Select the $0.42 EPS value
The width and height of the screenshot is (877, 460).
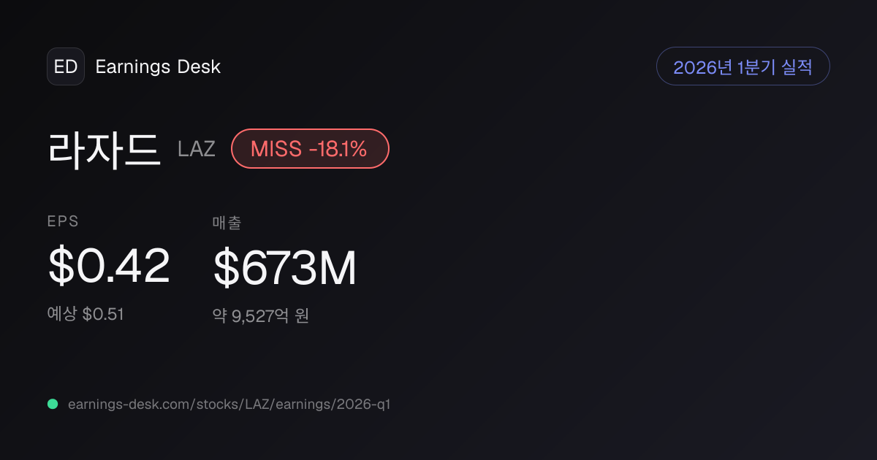[109, 266]
